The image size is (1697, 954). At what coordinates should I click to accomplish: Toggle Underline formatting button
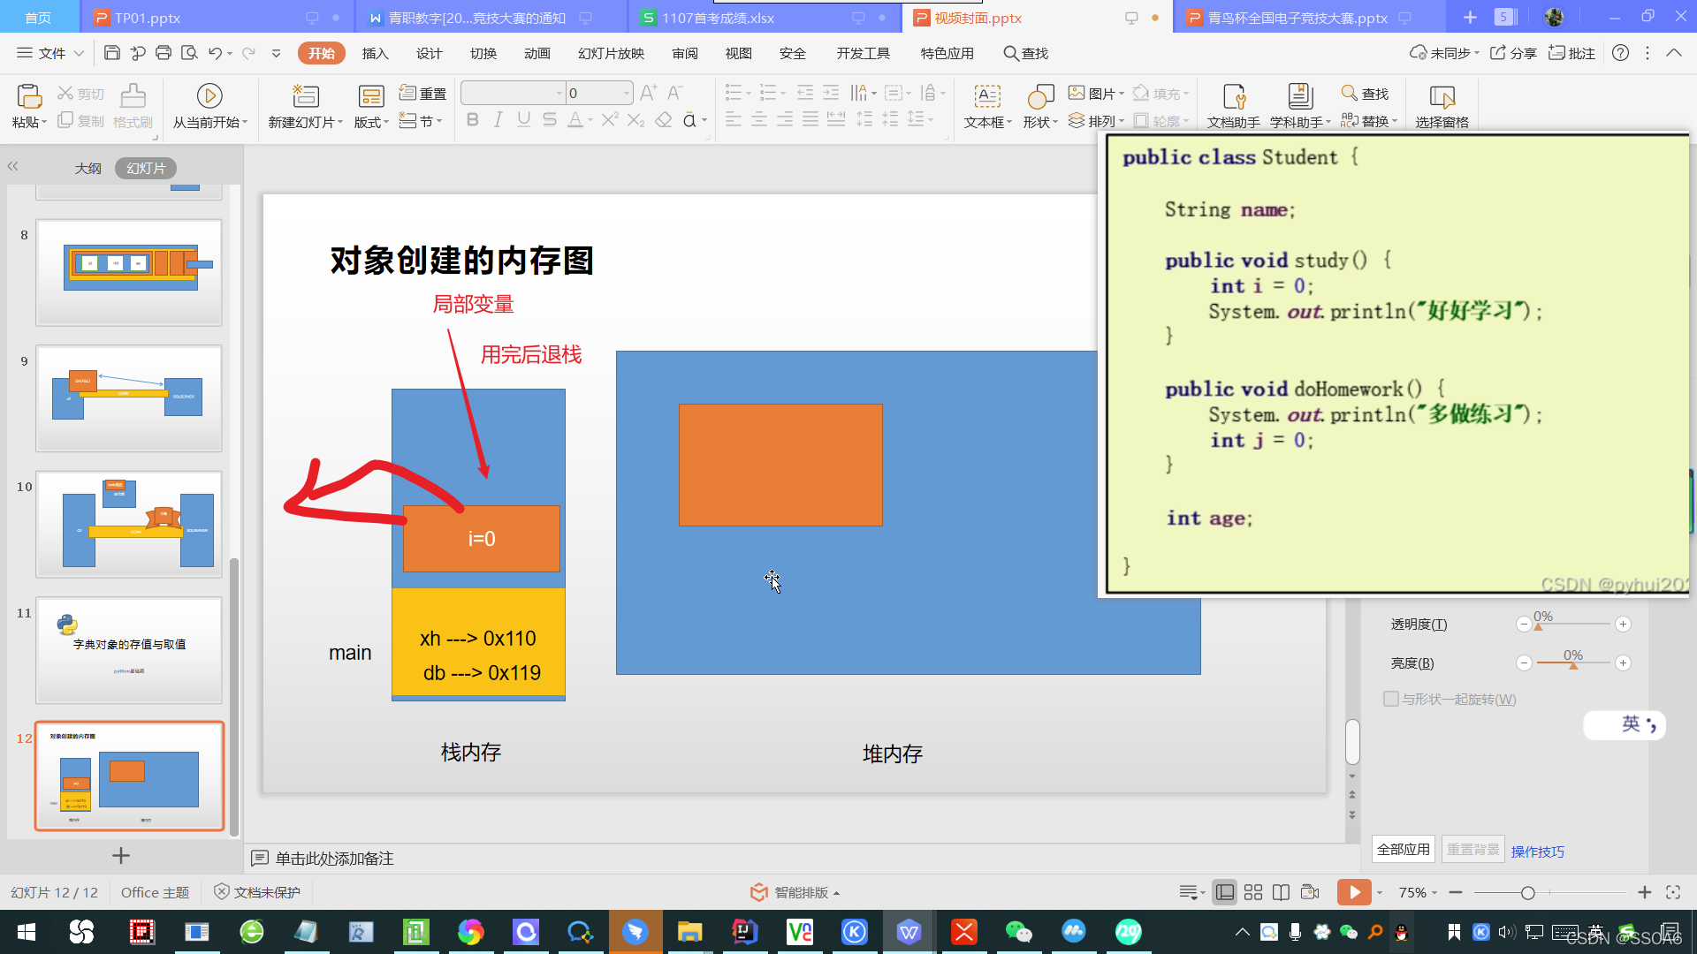[524, 119]
